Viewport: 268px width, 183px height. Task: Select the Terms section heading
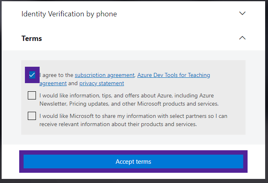[x=31, y=38]
